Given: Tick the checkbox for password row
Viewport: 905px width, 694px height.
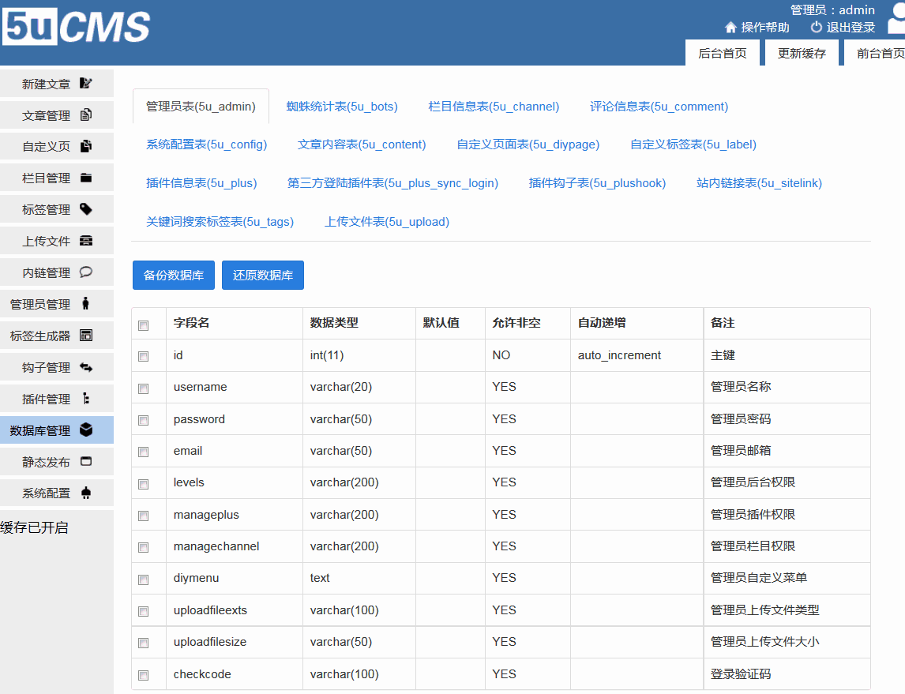Looking at the screenshot, I should click(x=143, y=420).
